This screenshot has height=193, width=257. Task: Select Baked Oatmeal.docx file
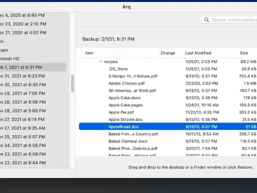point(128,141)
